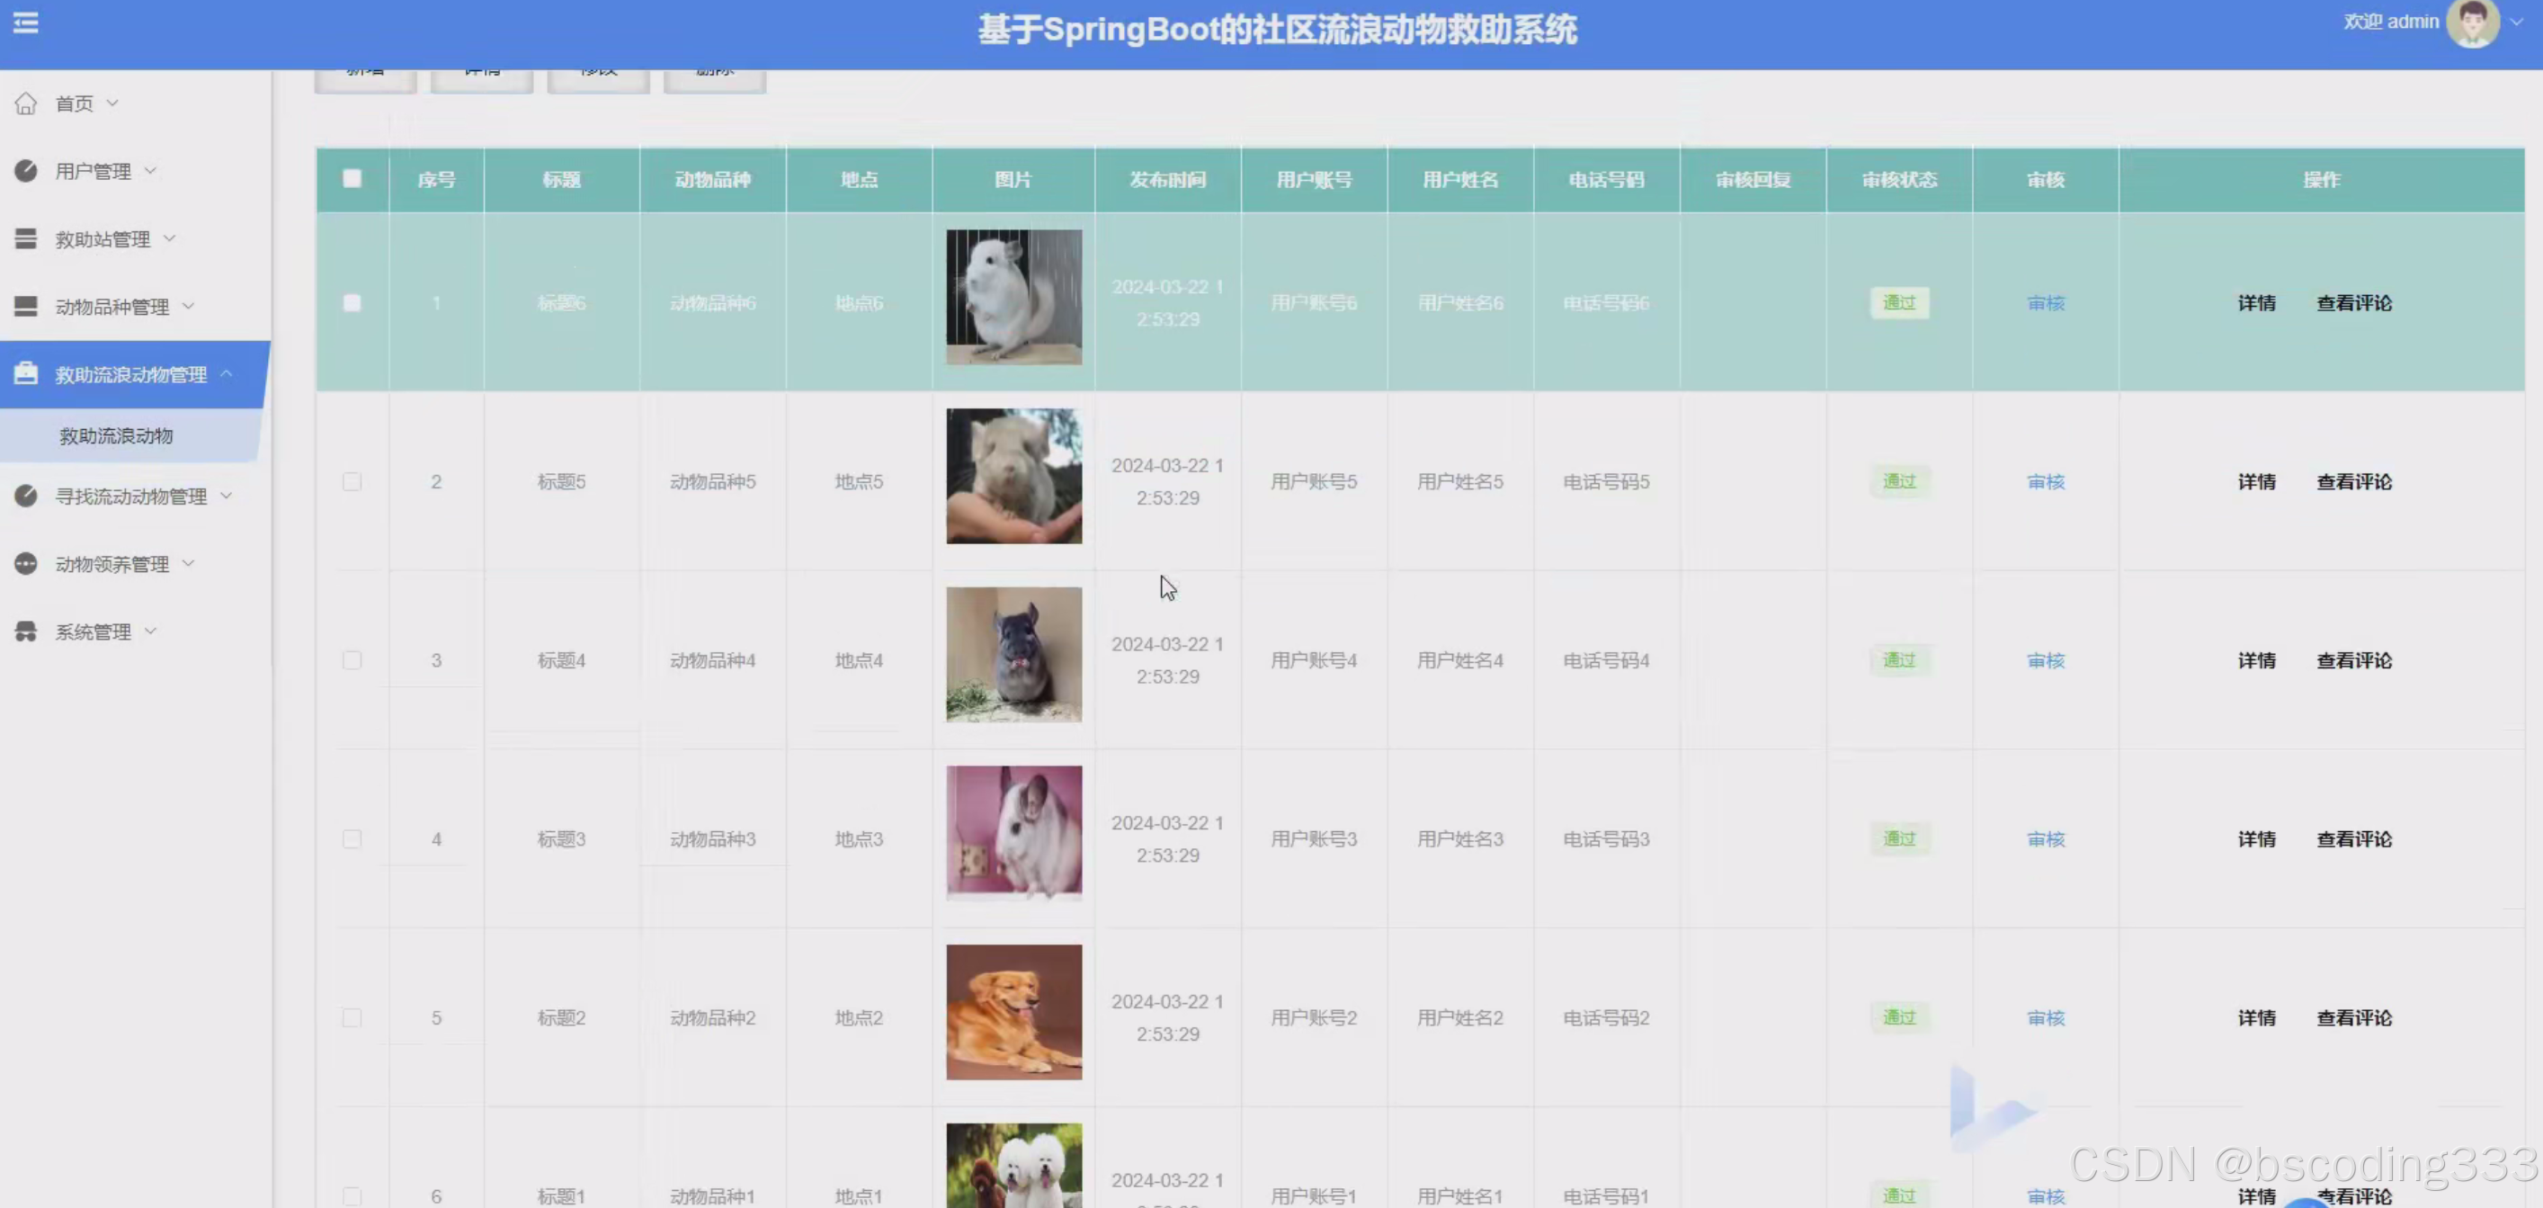
Task: Check the checkbox for row 5 标题2
Action: pyautogui.click(x=352, y=1017)
